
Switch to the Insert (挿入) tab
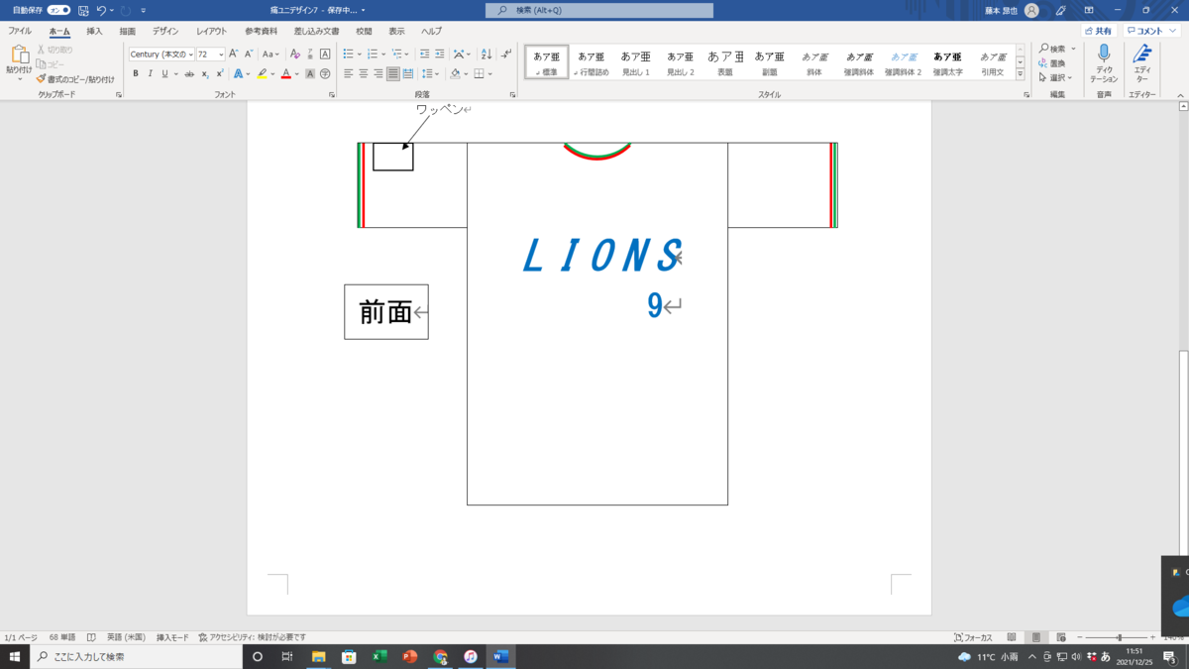coord(94,31)
